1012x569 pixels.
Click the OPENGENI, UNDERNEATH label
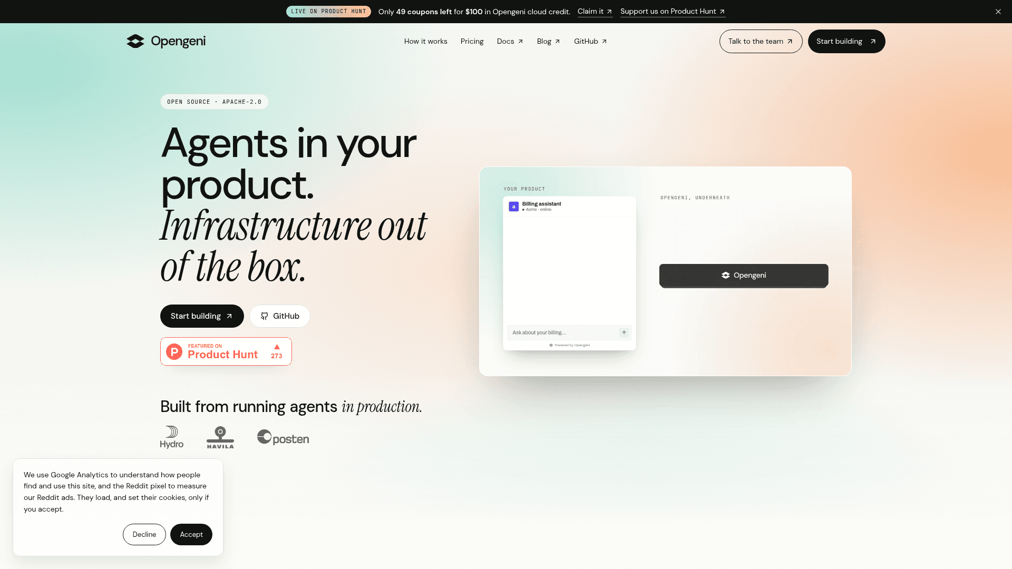tap(695, 198)
